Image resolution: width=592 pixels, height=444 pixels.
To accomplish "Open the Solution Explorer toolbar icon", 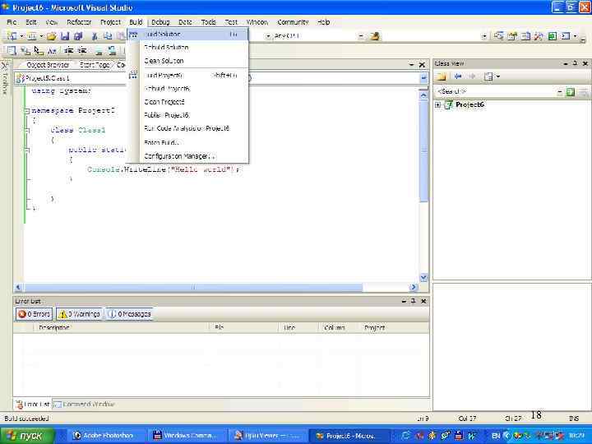I will point(499,36).
